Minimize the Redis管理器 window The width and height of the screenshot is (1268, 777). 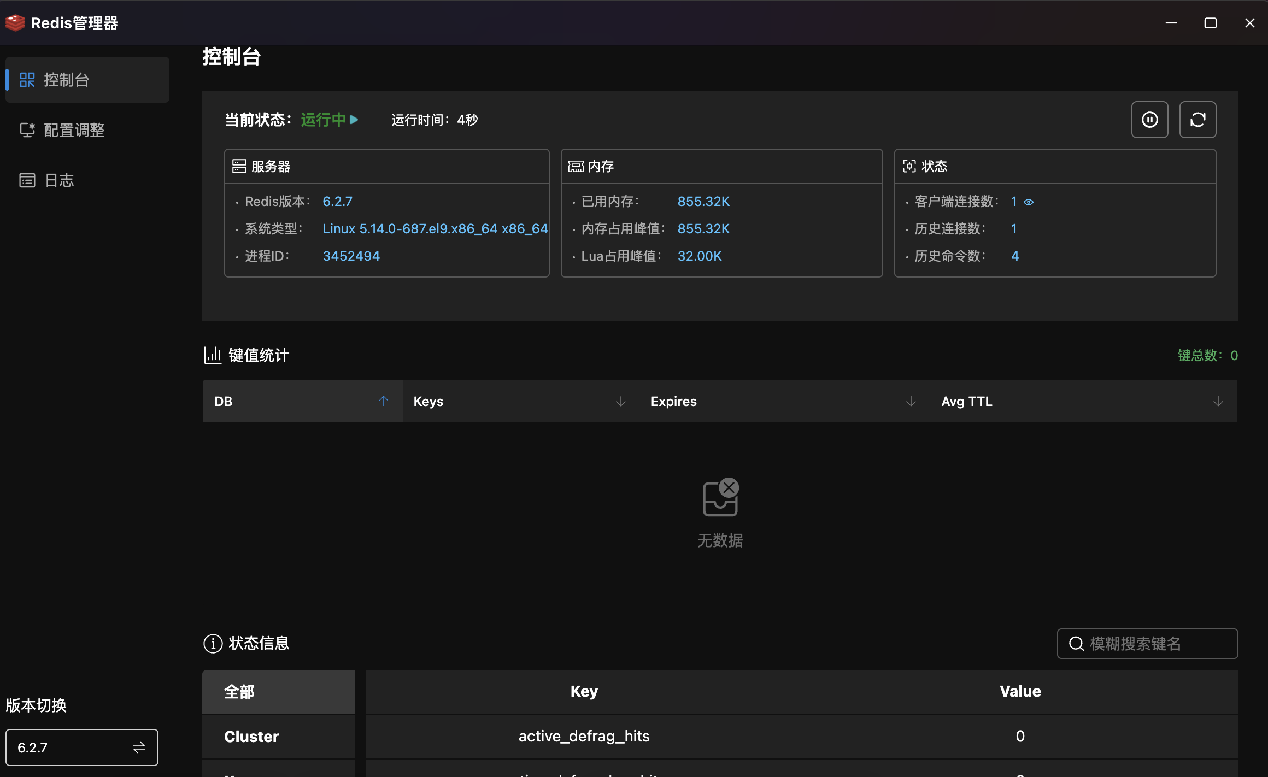1171,23
